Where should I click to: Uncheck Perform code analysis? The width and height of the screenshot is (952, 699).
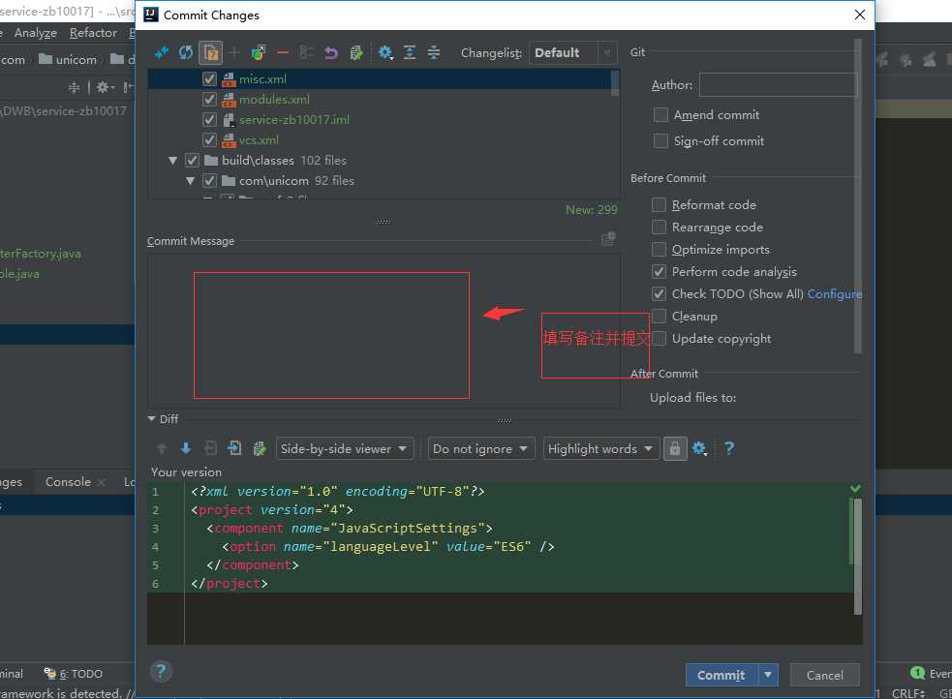pos(660,272)
